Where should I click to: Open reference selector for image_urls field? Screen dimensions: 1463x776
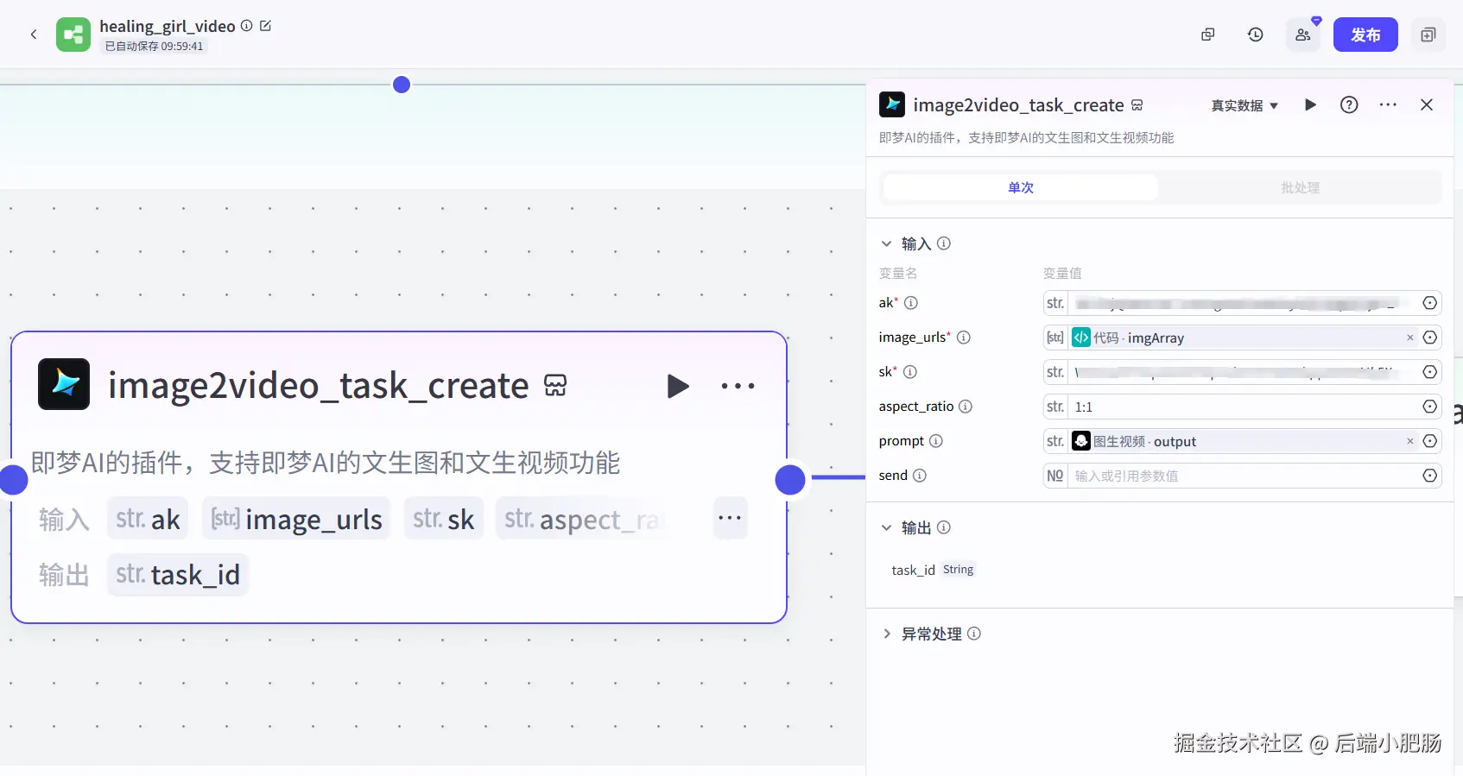point(1430,338)
